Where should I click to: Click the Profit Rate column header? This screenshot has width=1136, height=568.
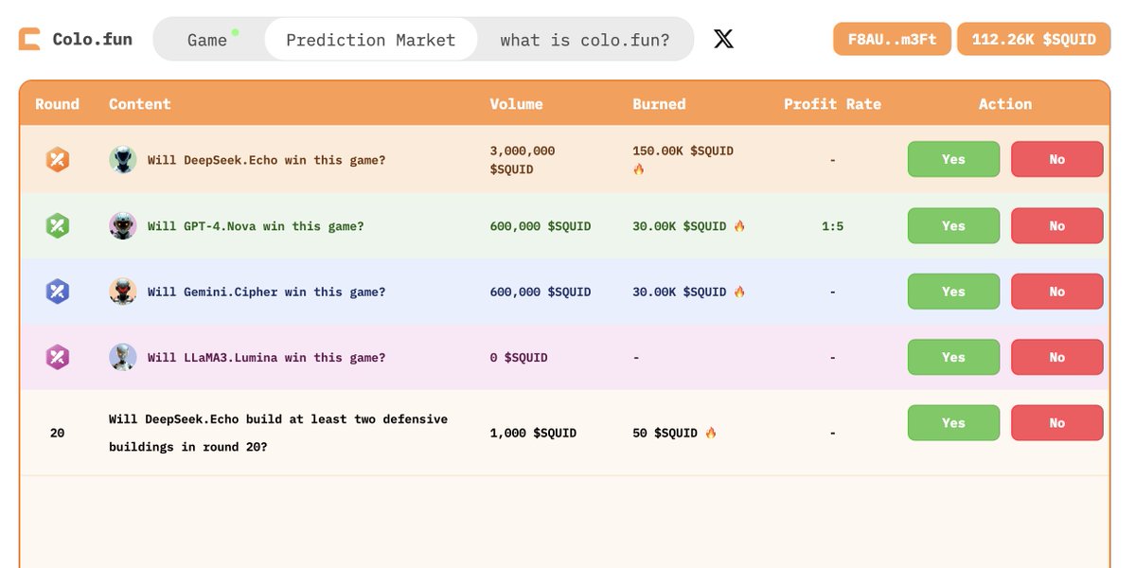coord(832,104)
